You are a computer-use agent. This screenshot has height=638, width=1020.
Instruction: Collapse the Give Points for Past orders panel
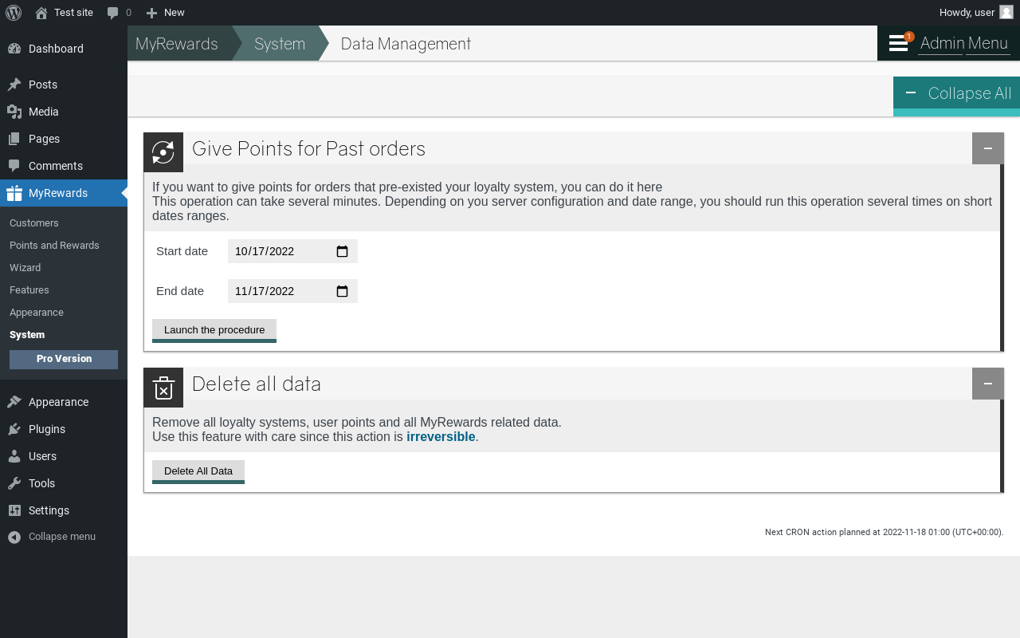(988, 148)
